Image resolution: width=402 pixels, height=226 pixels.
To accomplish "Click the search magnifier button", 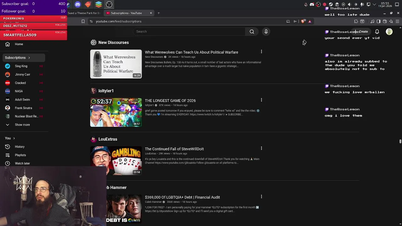I will tap(252, 31).
